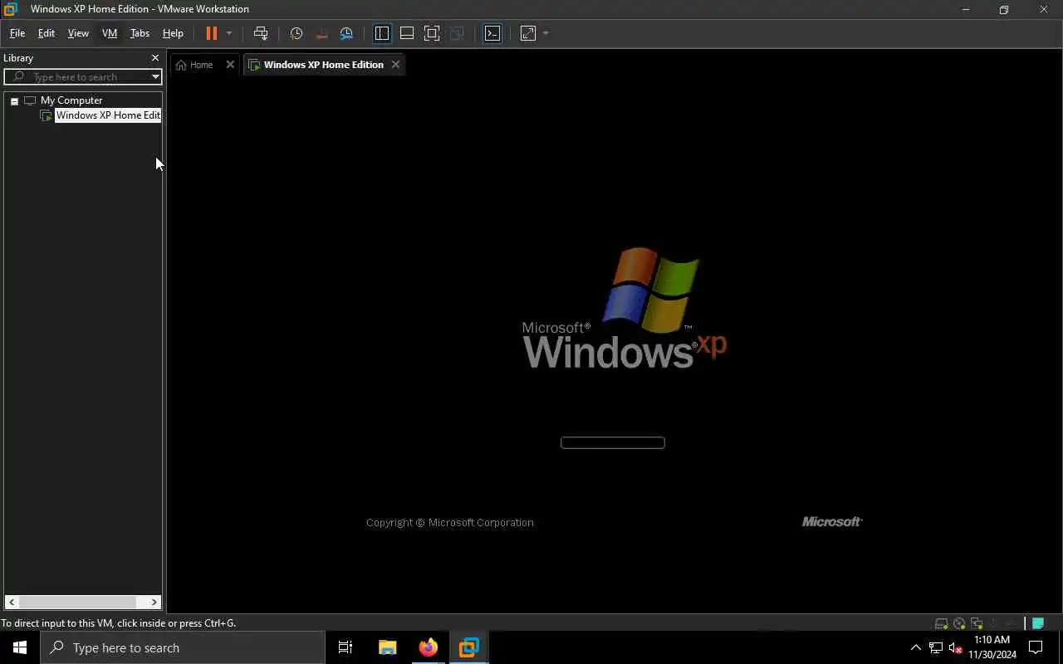The image size is (1063, 664).
Task: Click the taskbar clock showing 1:10 AM
Action: 992,647
